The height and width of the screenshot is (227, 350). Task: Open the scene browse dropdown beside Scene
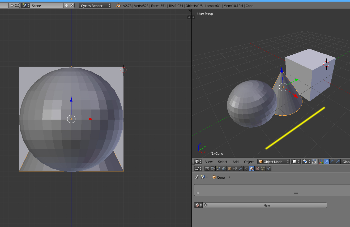pos(26,5)
